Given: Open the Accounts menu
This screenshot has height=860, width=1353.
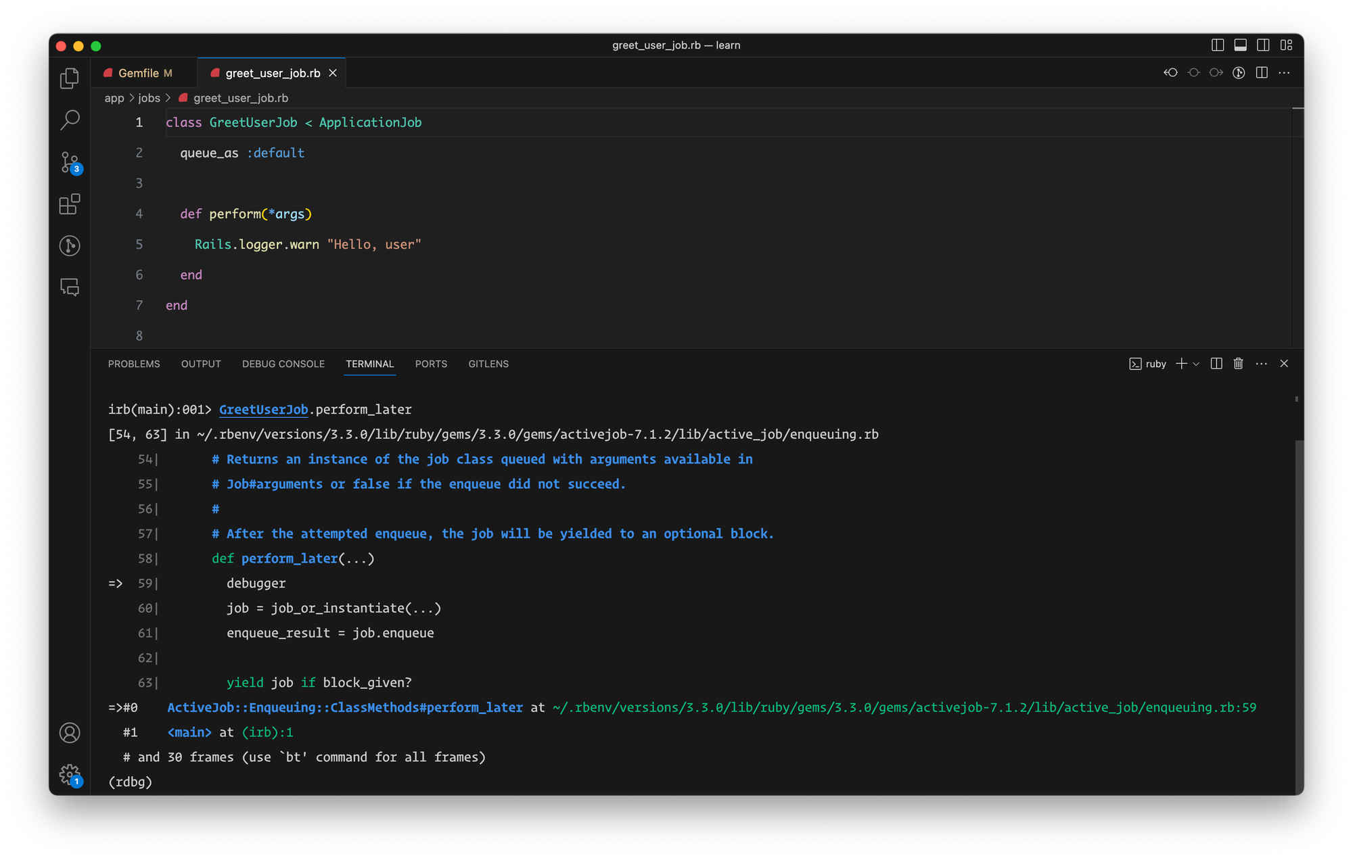Looking at the screenshot, I should [x=70, y=733].
